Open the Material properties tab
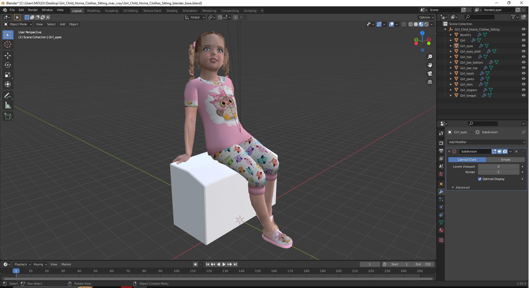 pos(441,230)
